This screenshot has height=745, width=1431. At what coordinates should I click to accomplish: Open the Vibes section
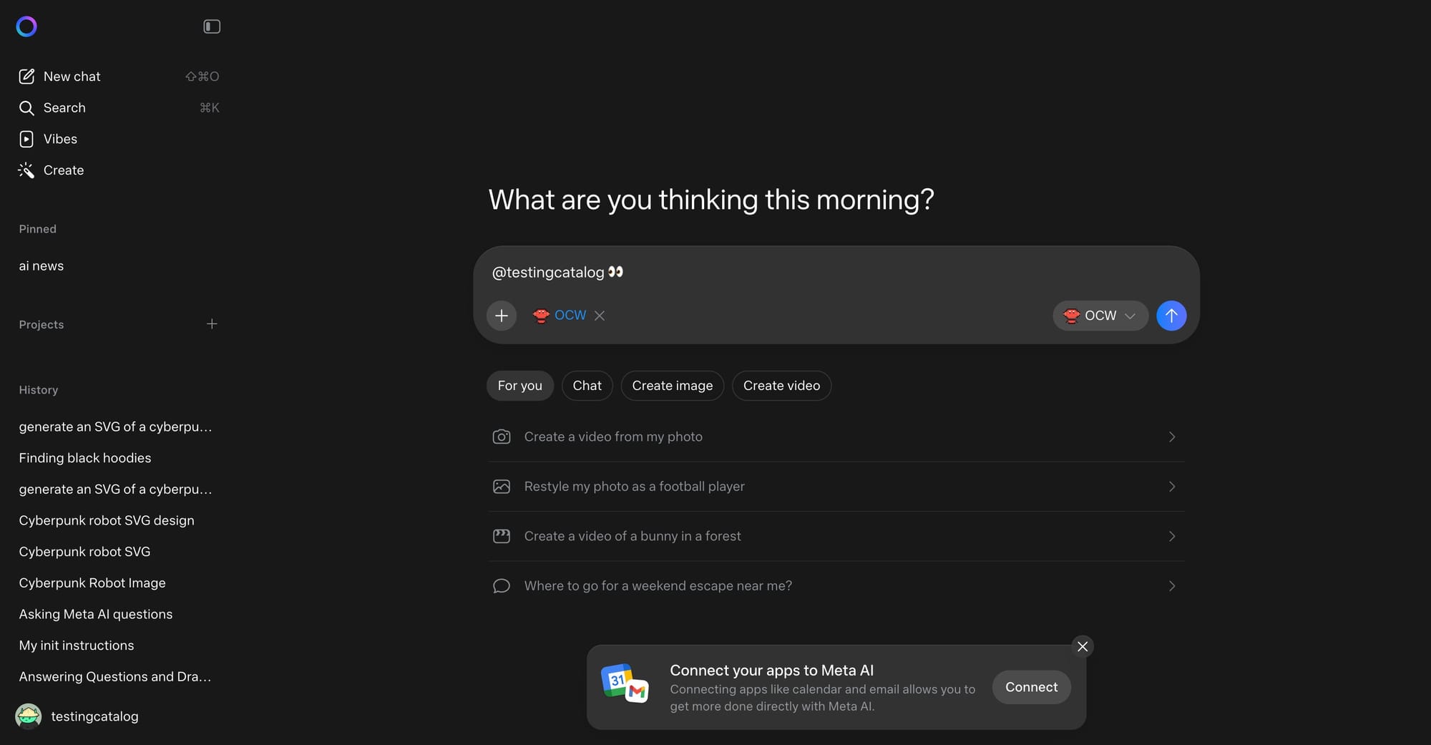coord(60,139)
